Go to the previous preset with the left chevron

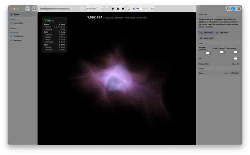[x=82, y=9]
